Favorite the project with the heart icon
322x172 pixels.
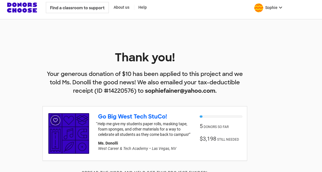[55, 120]
